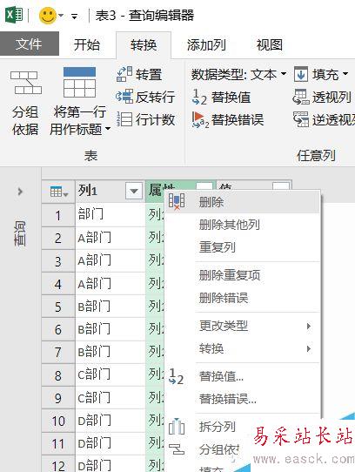Select row number 1 header
The image size is (355, 472).
pos(58,215)
